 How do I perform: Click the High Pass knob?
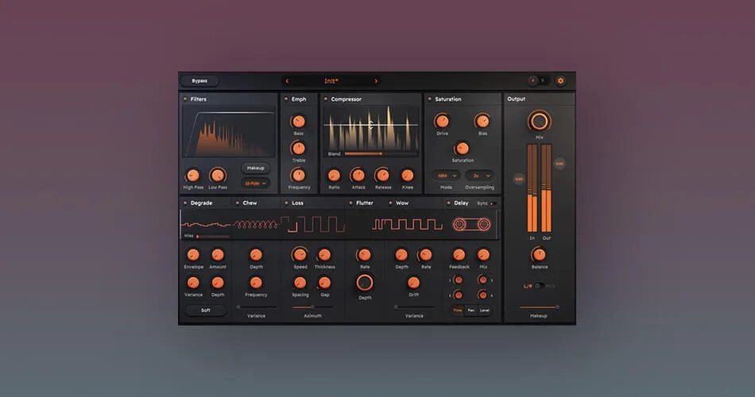pos(192,175)
